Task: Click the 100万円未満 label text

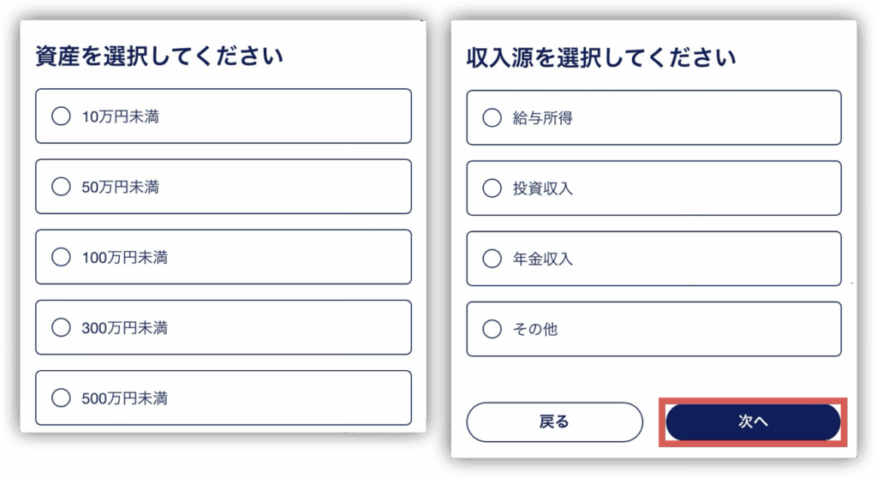Action: click(124, 257)
